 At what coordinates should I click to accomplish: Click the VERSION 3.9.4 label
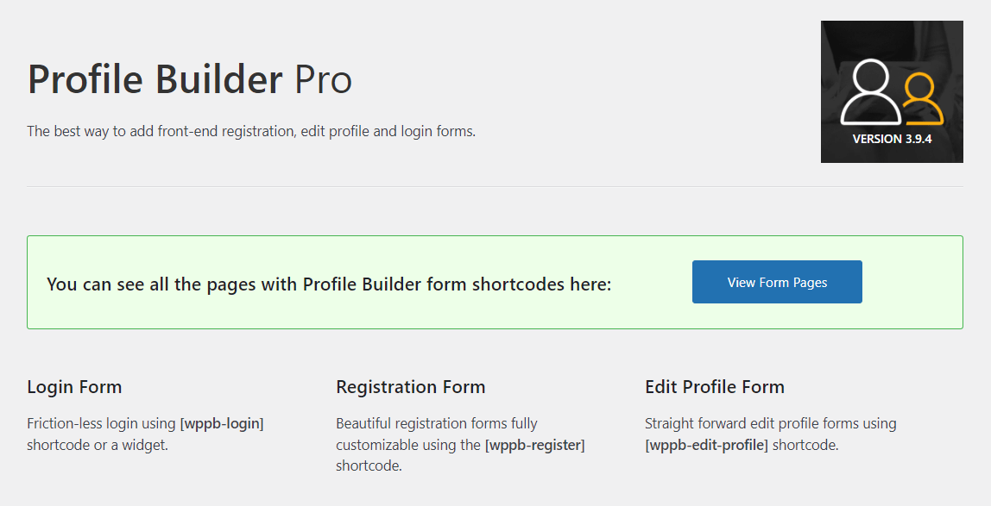892,139
